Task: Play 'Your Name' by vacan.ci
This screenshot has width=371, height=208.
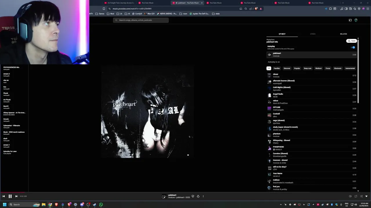Action: 312,175
